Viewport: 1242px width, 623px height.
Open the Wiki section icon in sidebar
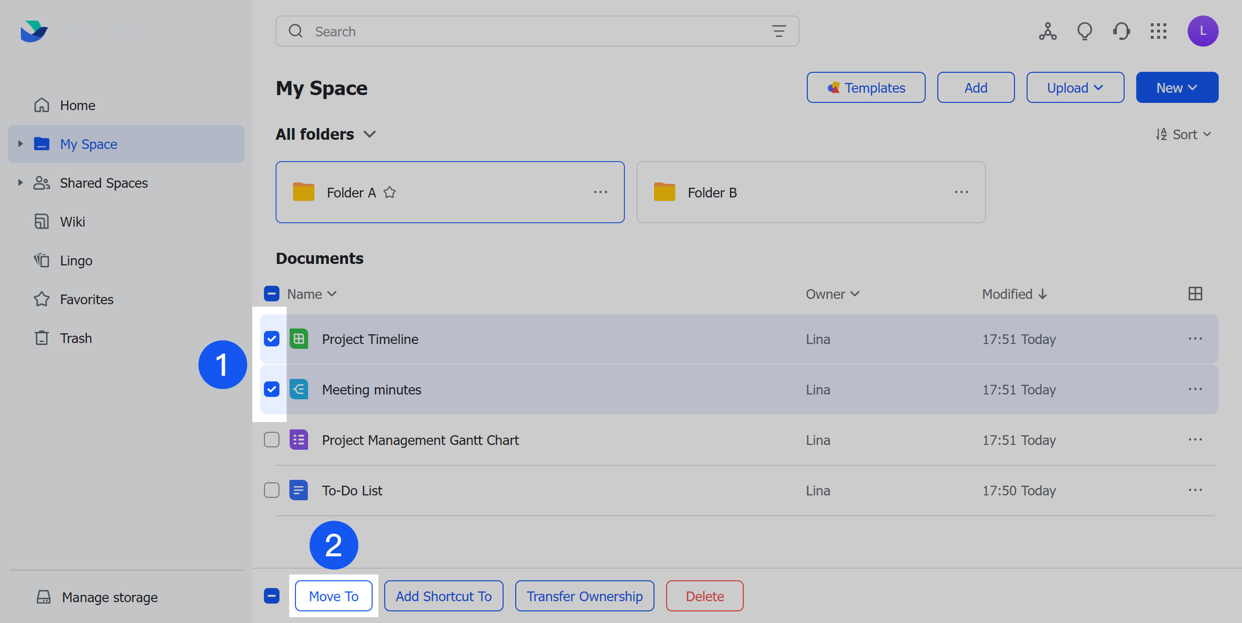coord(42,221)
